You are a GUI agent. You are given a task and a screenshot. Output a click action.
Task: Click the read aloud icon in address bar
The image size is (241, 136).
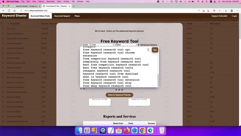[x=199, y=11]
